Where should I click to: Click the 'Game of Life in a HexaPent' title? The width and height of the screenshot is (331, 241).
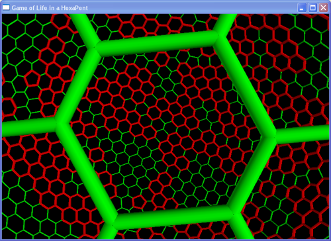point(50,8)
